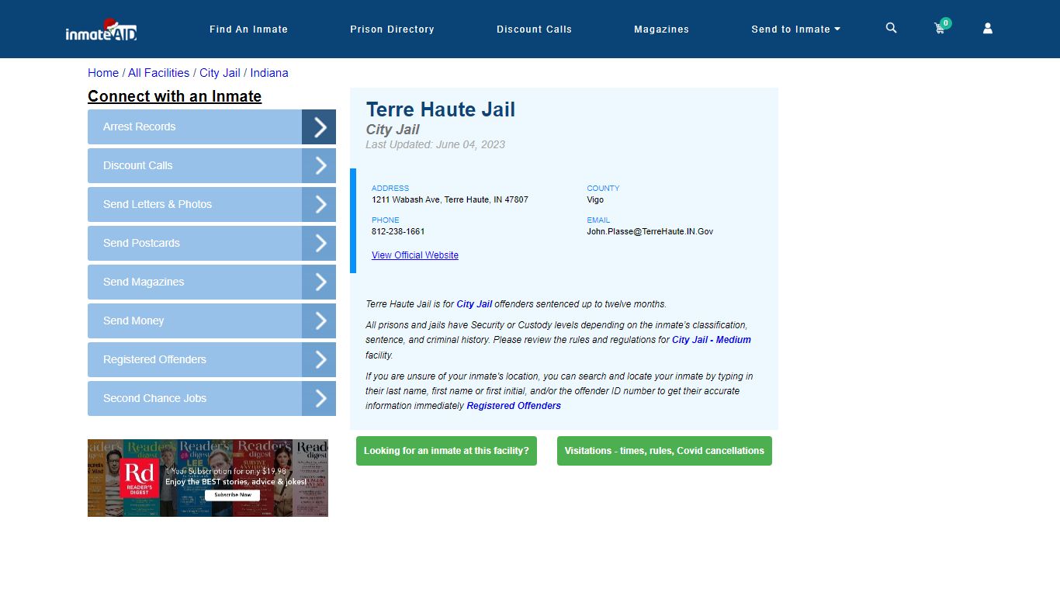Open the search icon
1060x596 pixels.
pyautogui.click(x=890, y=28)
